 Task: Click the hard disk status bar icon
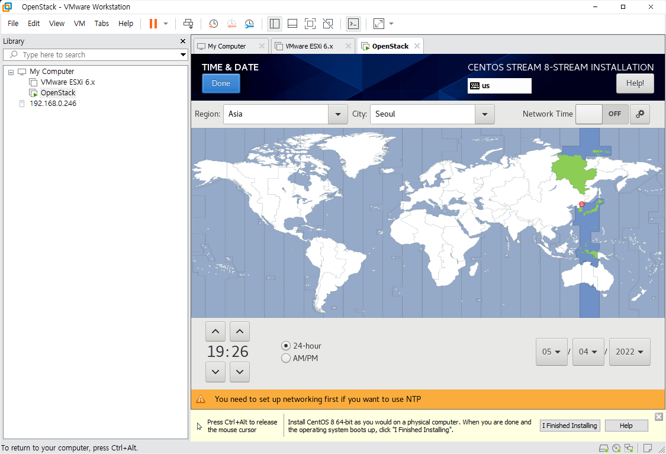click(x=603, y=448)
